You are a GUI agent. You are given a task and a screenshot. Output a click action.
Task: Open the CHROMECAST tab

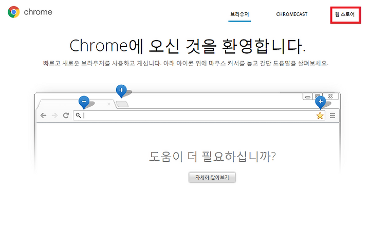pyautogui.click(x=292, y=14)
